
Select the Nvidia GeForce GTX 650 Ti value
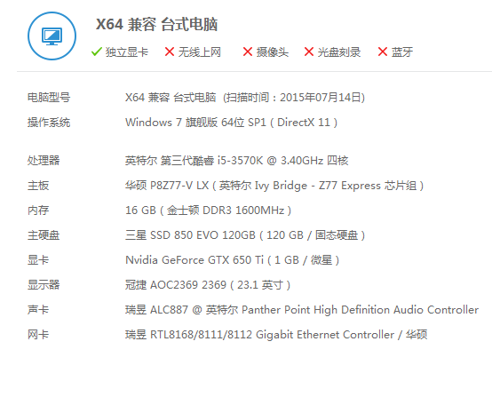click(232, 260)
